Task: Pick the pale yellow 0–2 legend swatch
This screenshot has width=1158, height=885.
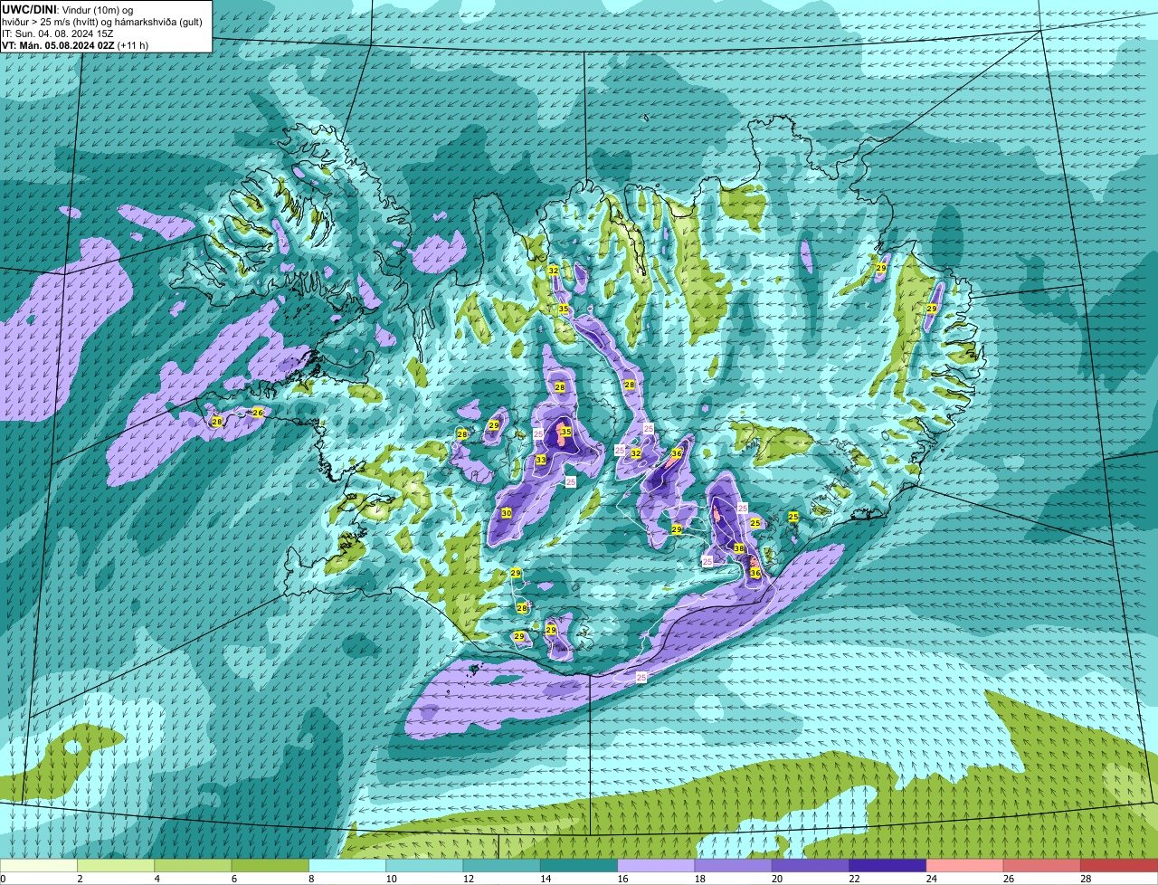Action: pyautogui.click(x=39, y=865)
